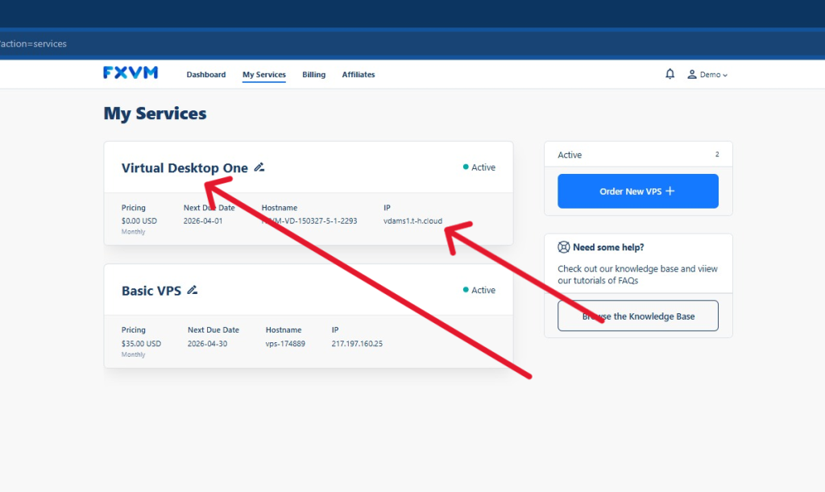825x492 pixels.
Task: Select the My Services menu item
Action: click(264, 75)
